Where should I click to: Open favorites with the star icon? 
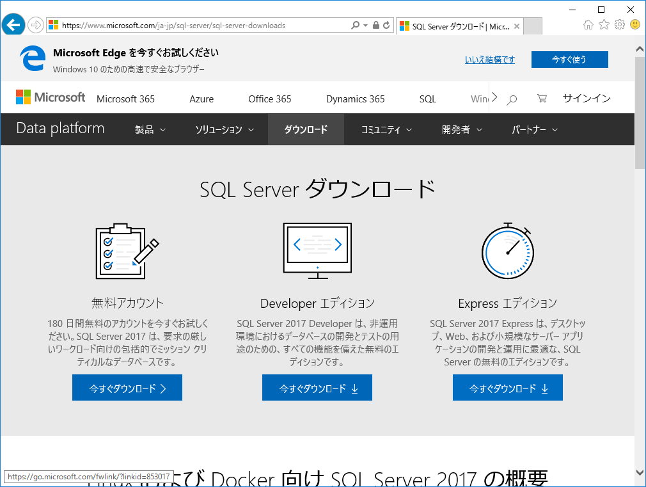(x=604, y=25)
